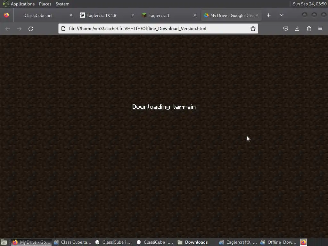
Task: Open the Places menu
Action: [x=45, y=4]
